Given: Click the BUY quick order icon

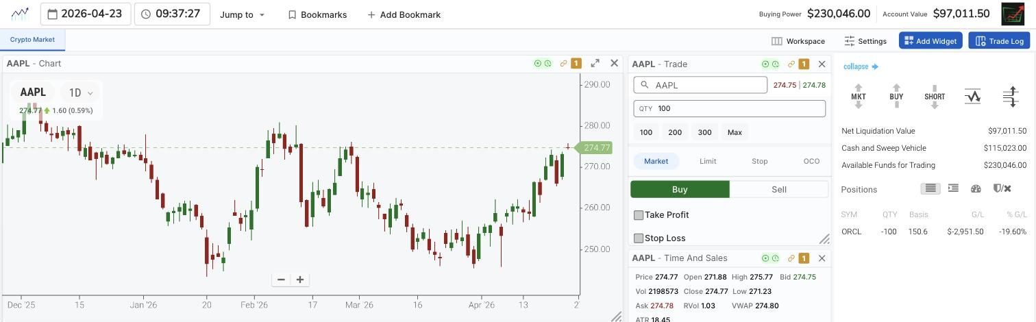Looking at the screenshot, I should pyautogui.click(x=896, y=97).
